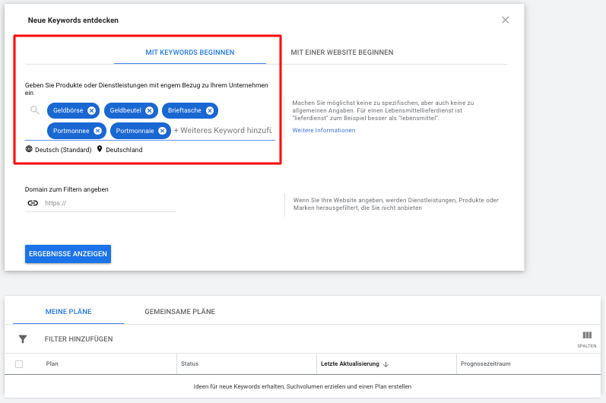Open the Meine Pläne tab
The width and height of the screenshot is (606, 403).
(68, 312)
